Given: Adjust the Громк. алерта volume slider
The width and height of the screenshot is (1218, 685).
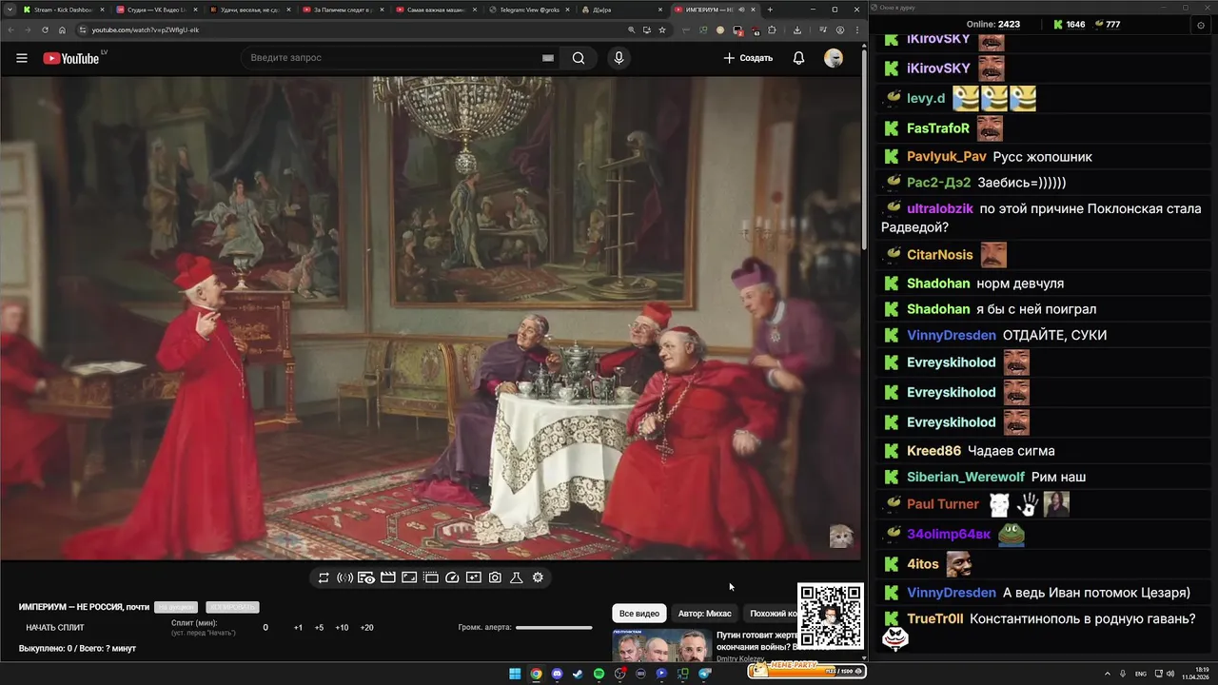Looking at the screenshot, I should 554,628.
